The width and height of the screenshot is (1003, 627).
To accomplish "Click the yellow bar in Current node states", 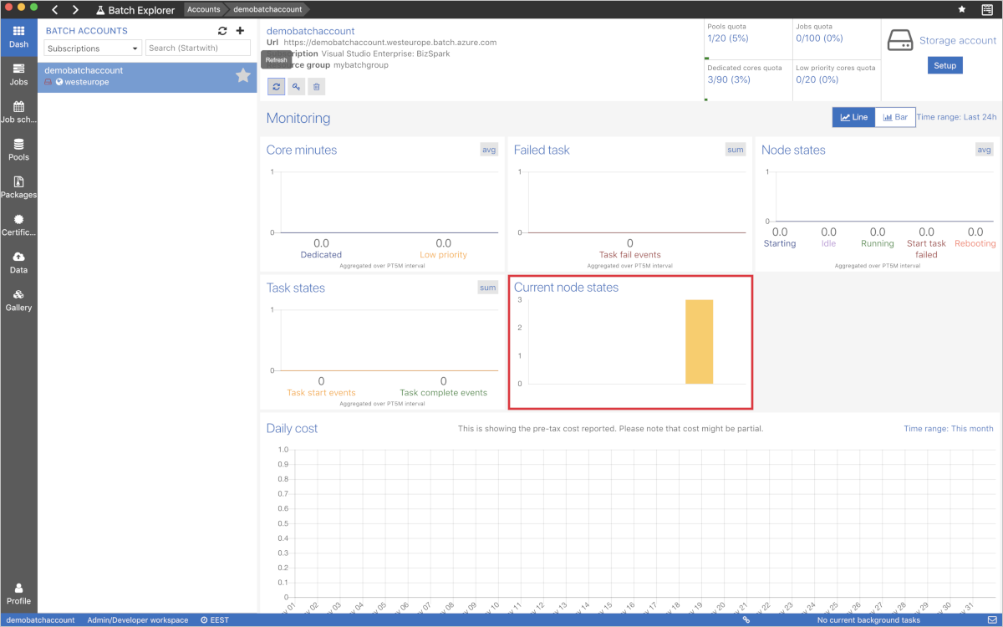I will (700, 341).
